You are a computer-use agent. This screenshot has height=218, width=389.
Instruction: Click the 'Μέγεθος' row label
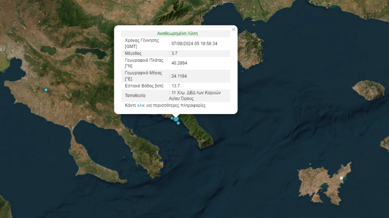point(134,53)
